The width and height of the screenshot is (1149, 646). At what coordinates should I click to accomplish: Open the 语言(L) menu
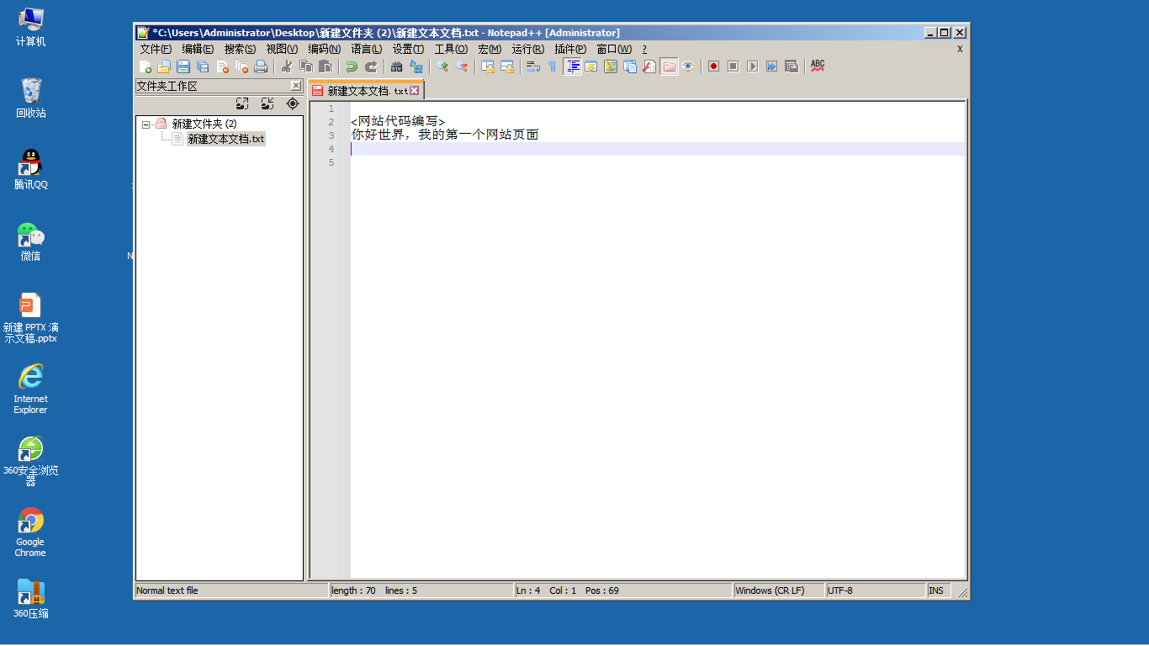(366, 49)
